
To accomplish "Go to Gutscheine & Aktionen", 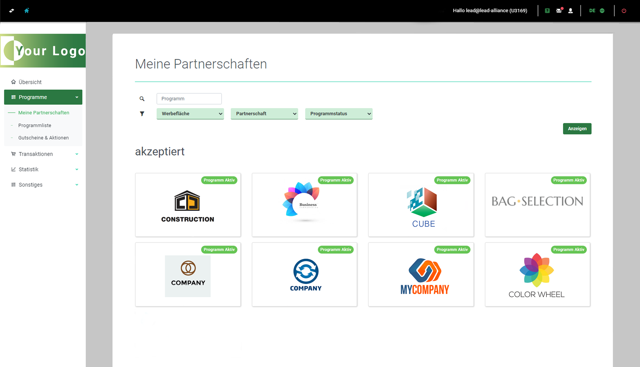I will 43,138.
